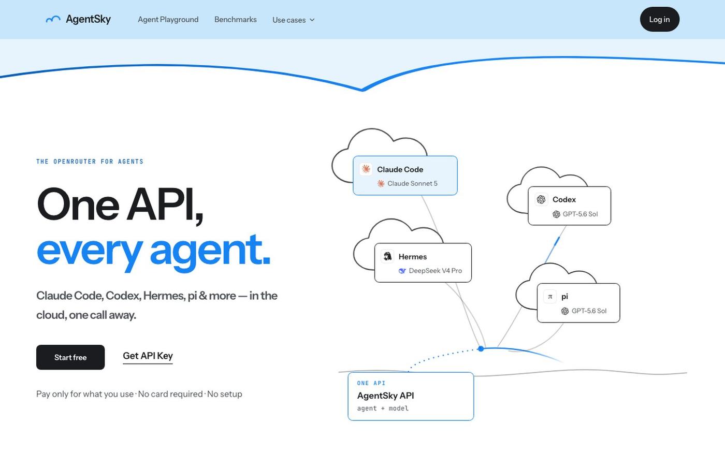Select the Codex agent card
This screenshot has height=453, width=725.
click(570, 206)
